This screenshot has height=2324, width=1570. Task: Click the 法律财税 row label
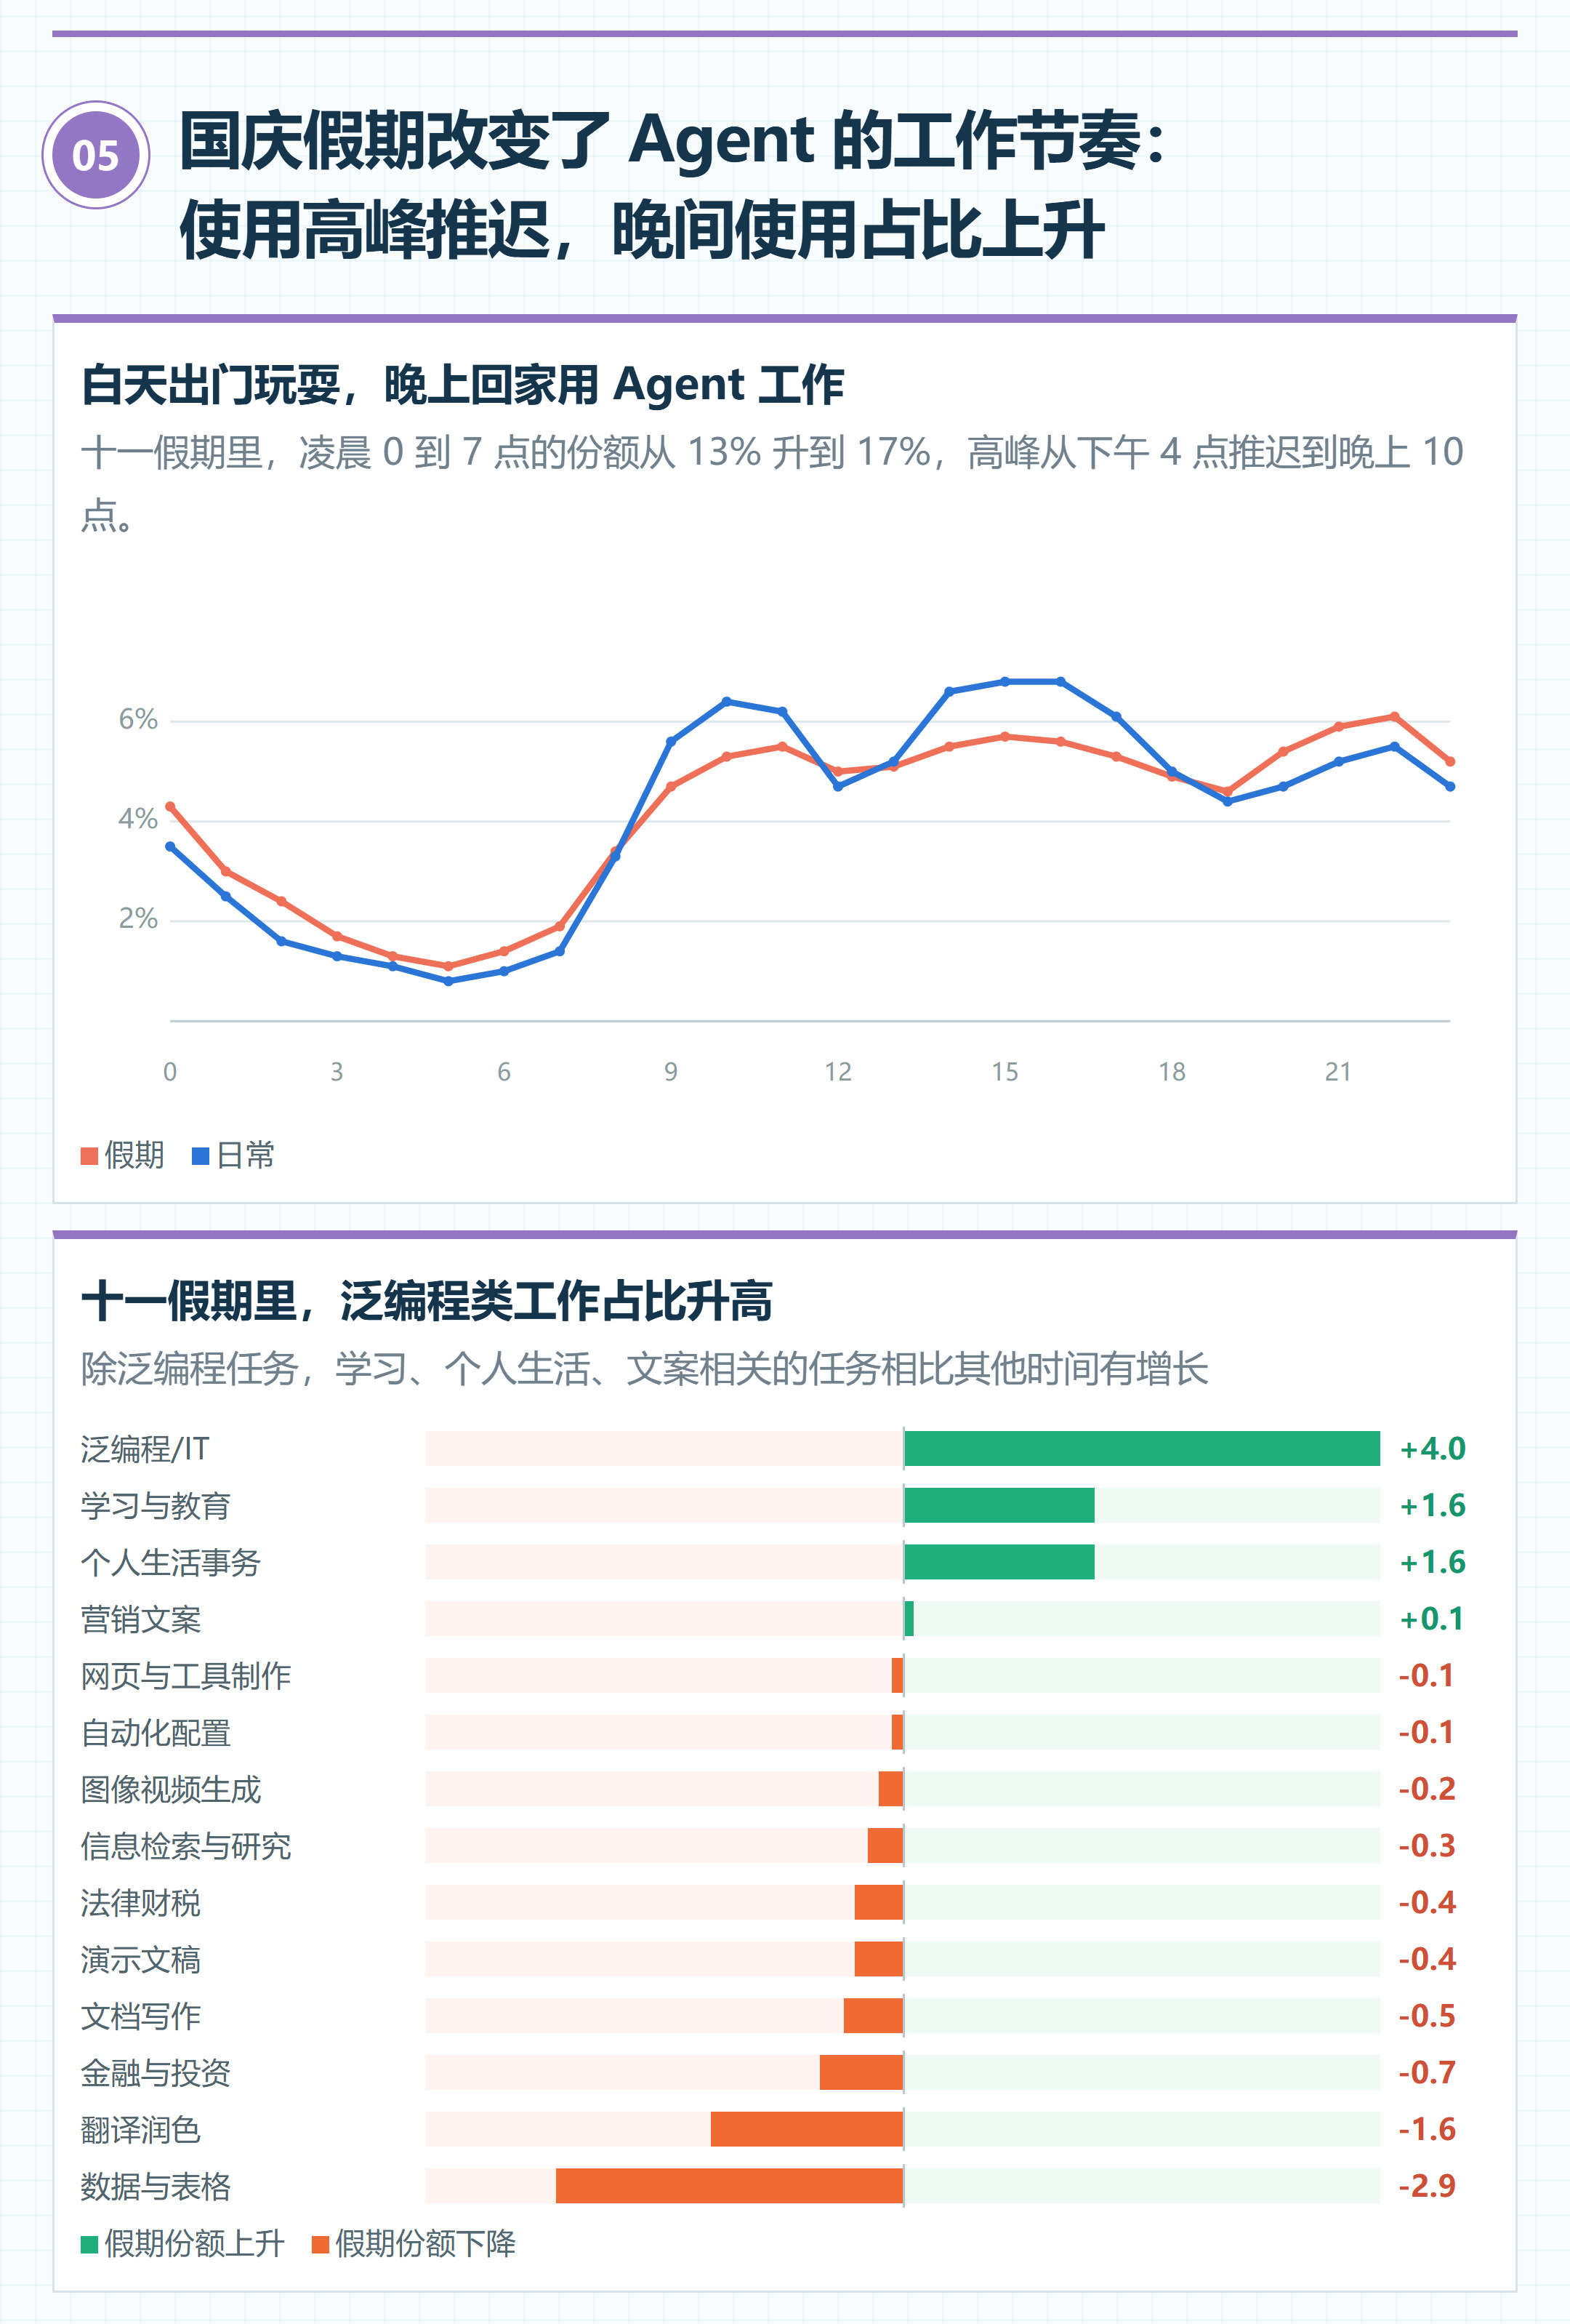tap(141, 1903)
